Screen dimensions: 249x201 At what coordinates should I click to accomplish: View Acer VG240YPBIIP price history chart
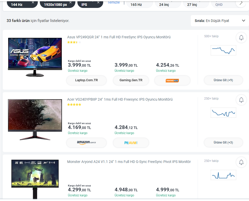pos(223,113)
